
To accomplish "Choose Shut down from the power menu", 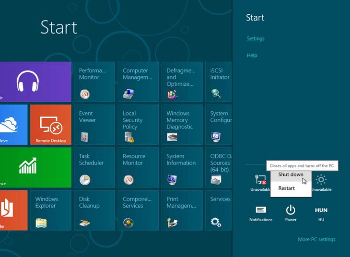I will tap(291, 175).
